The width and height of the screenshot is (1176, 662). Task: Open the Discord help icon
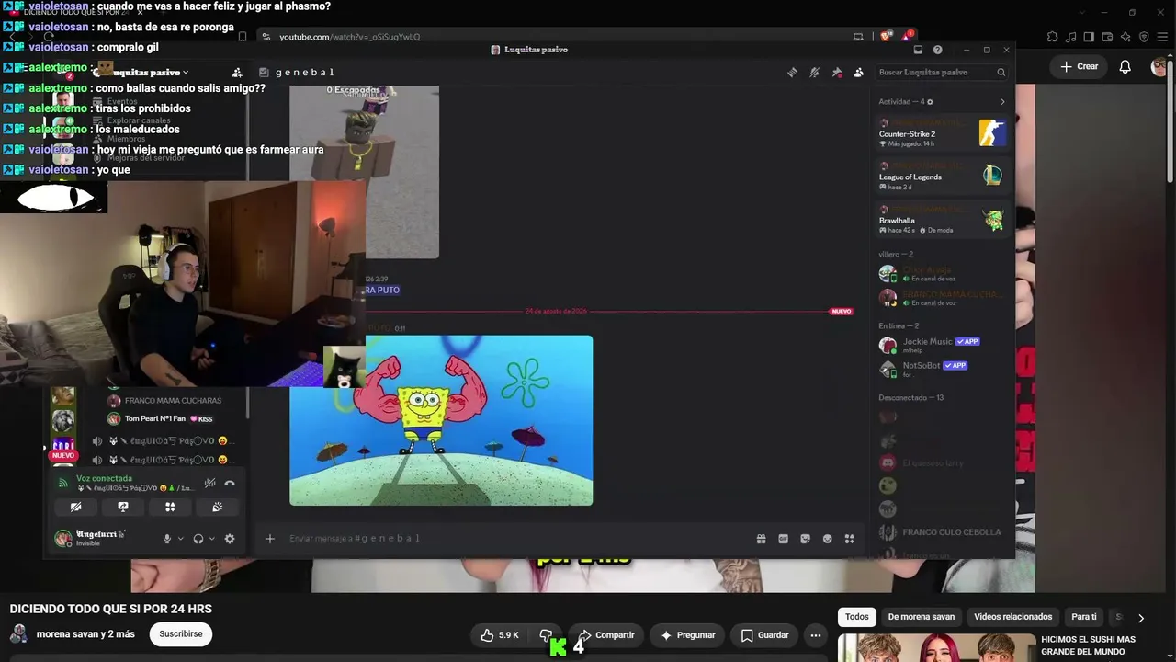click(x=937, y=50)
